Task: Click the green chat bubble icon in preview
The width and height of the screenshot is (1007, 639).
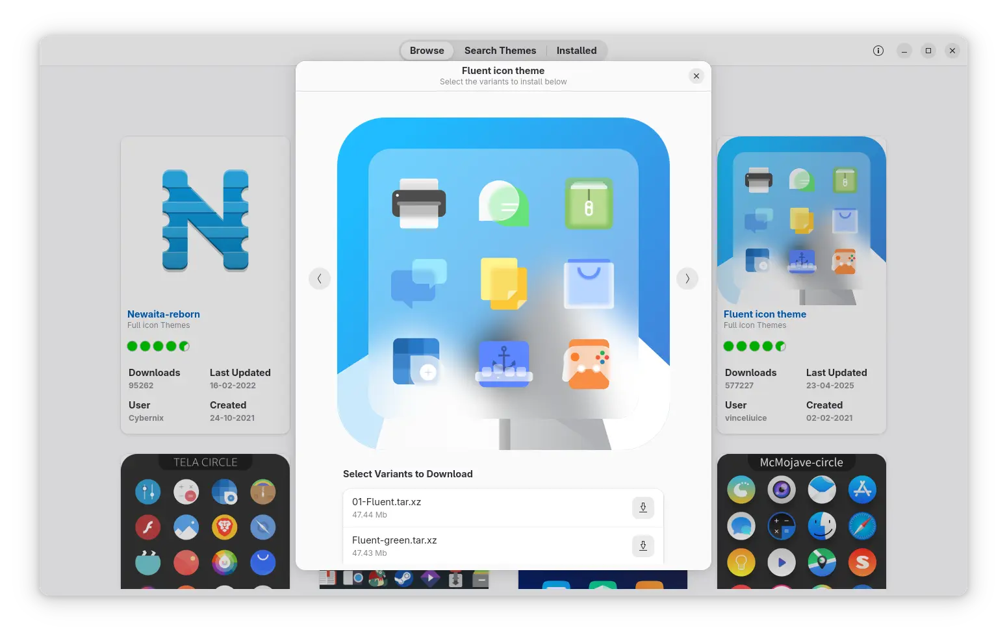Action: (x=503, y=203)
